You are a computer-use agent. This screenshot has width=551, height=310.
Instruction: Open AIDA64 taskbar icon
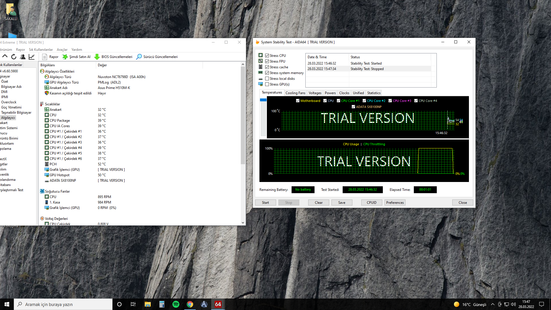point(218,304)
